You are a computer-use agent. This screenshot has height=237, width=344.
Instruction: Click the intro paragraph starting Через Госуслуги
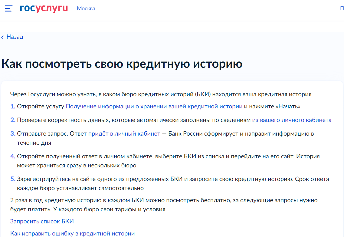160,94
